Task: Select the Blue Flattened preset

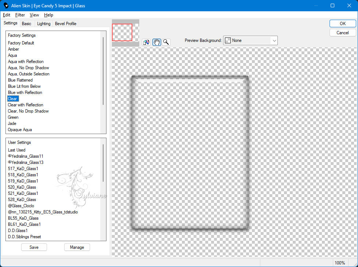Action: (x=20, y=80)
